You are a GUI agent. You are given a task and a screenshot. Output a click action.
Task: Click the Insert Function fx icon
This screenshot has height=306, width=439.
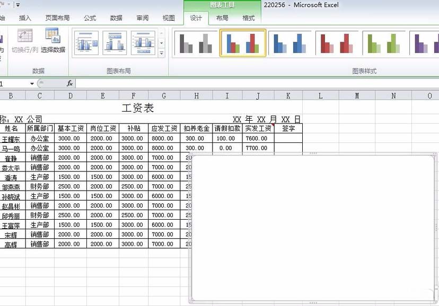71,83
